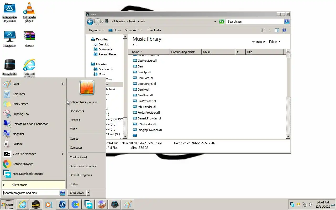Image resolution: width=336 pixels, height=210 pixels.
Task: Sort by Name column header
Action: click(149, 52)
